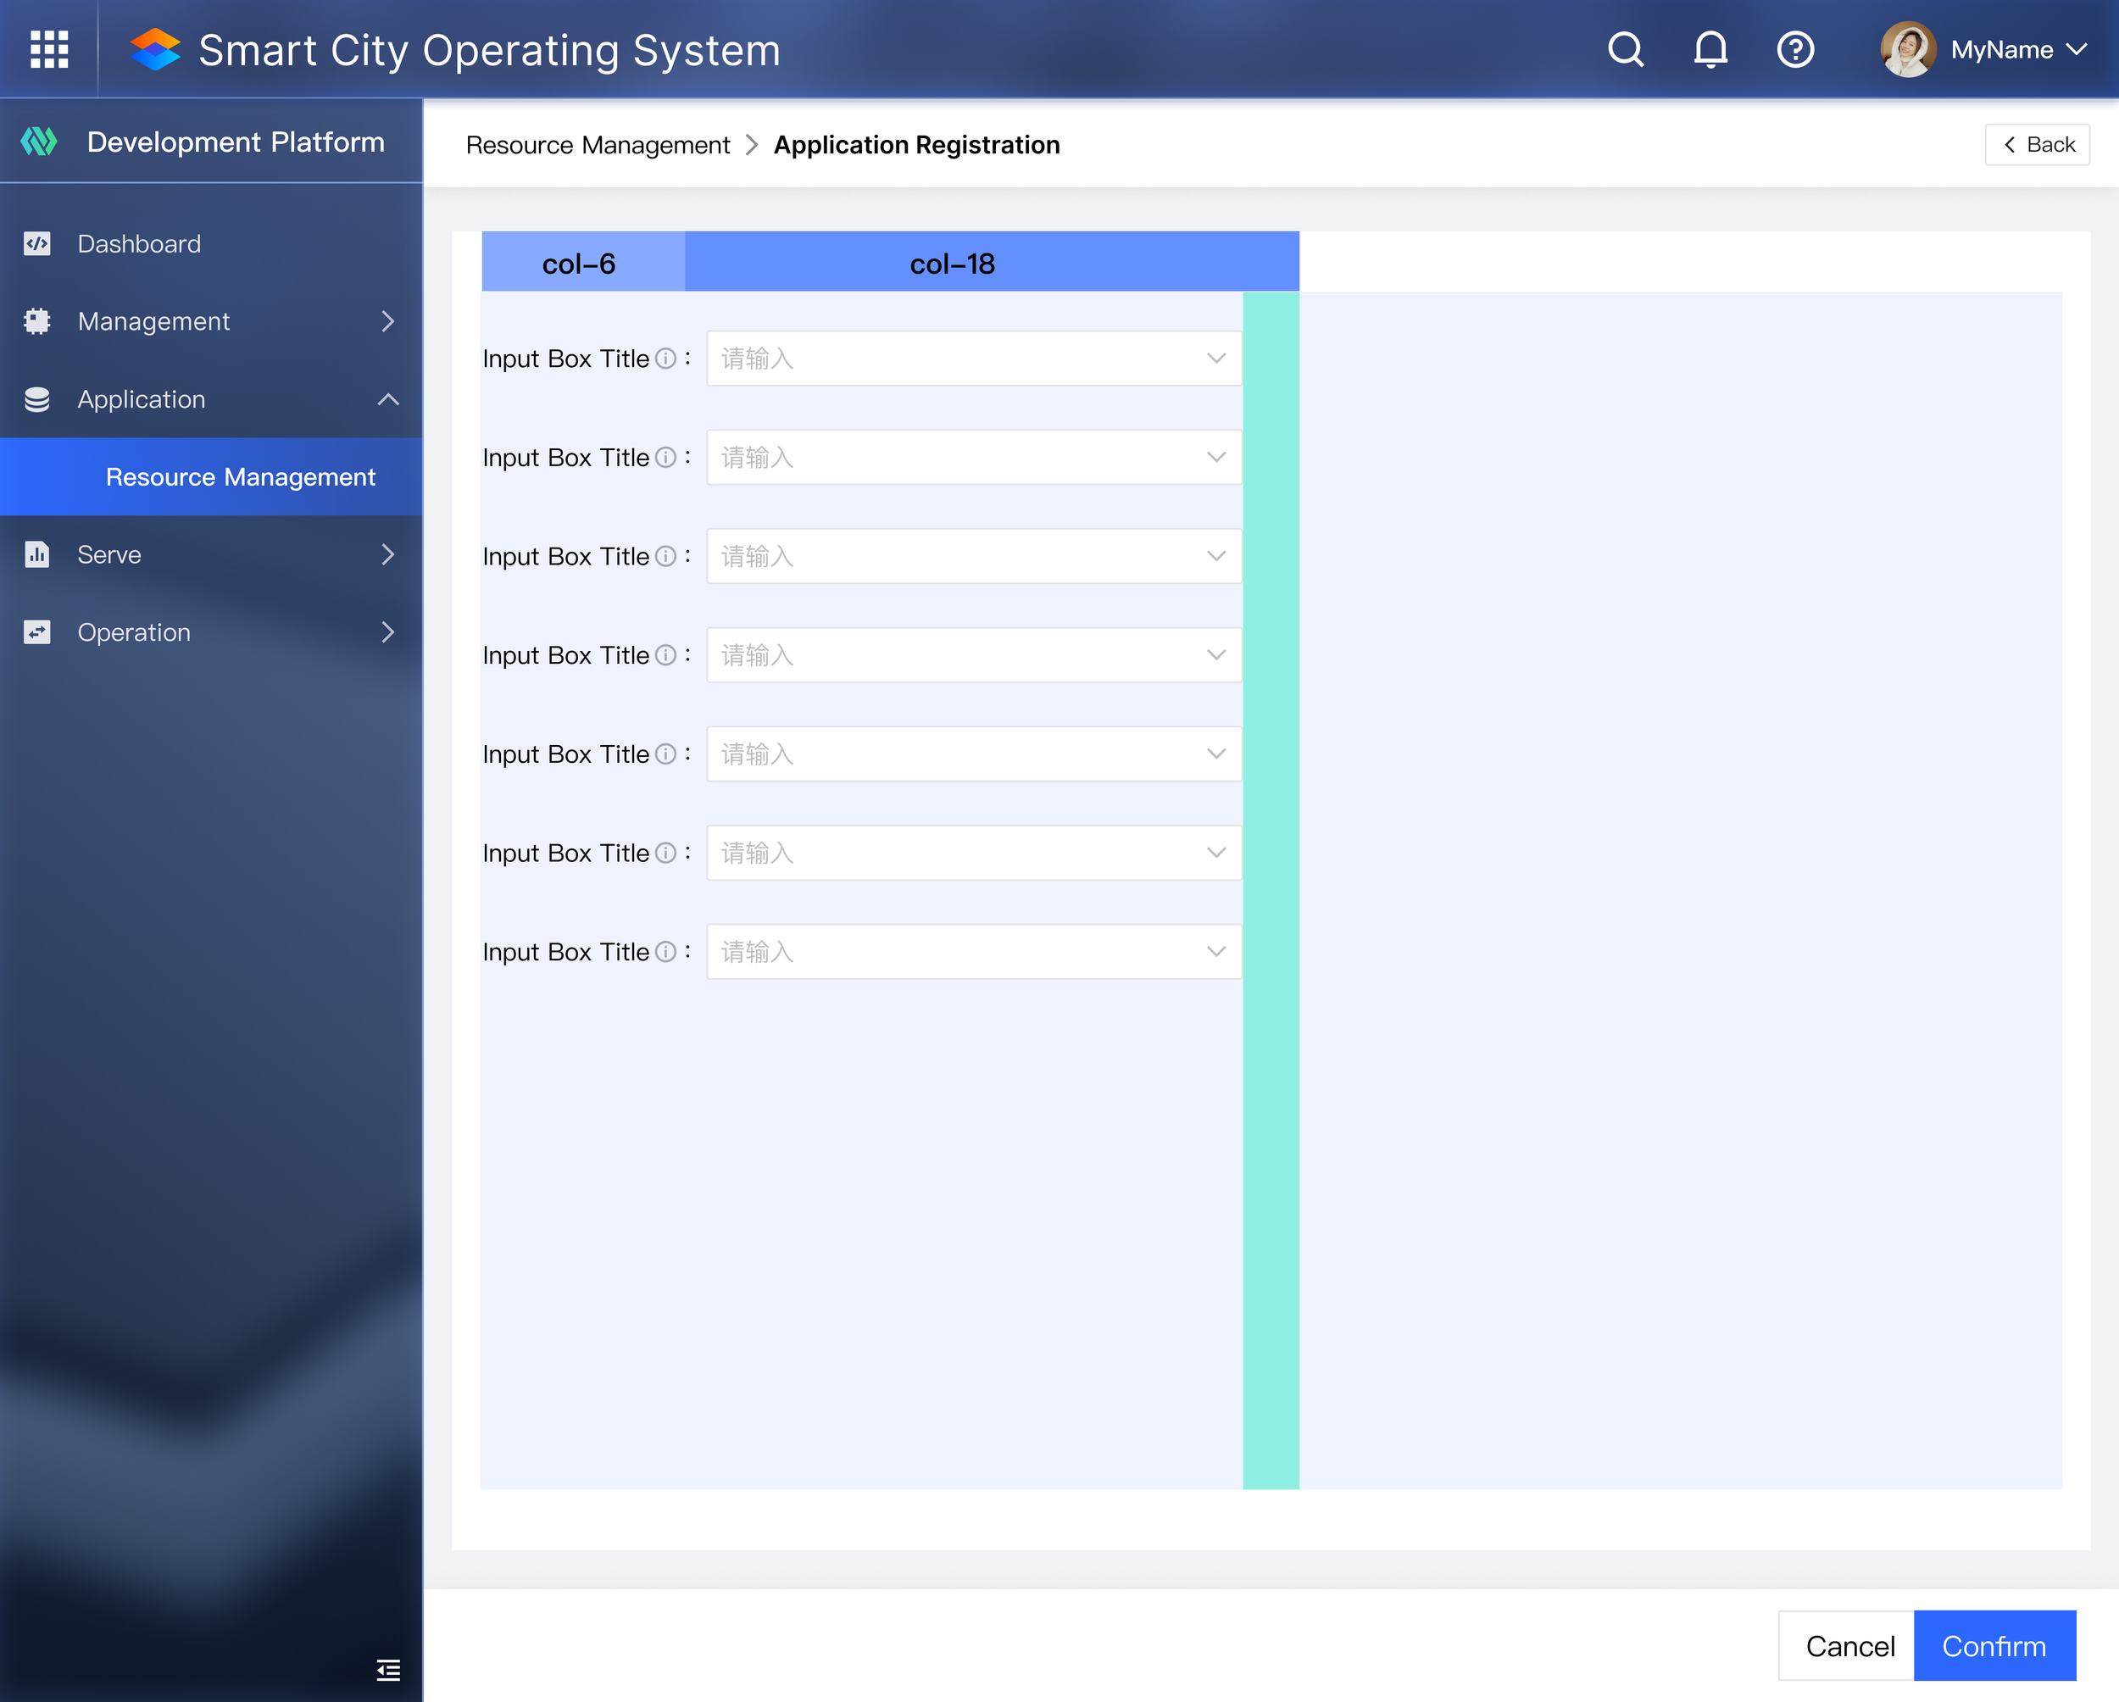Select Dashboard in the sidebar
Viewport: 2119px width, 1702px height.
point(140,244)
